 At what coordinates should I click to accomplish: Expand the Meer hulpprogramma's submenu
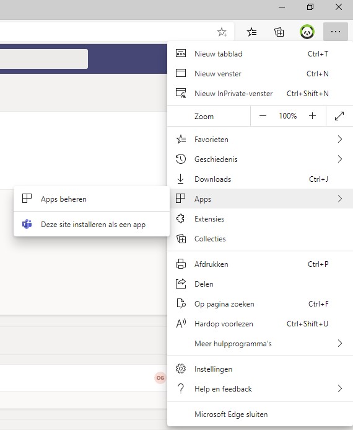(x=260, y=343)
